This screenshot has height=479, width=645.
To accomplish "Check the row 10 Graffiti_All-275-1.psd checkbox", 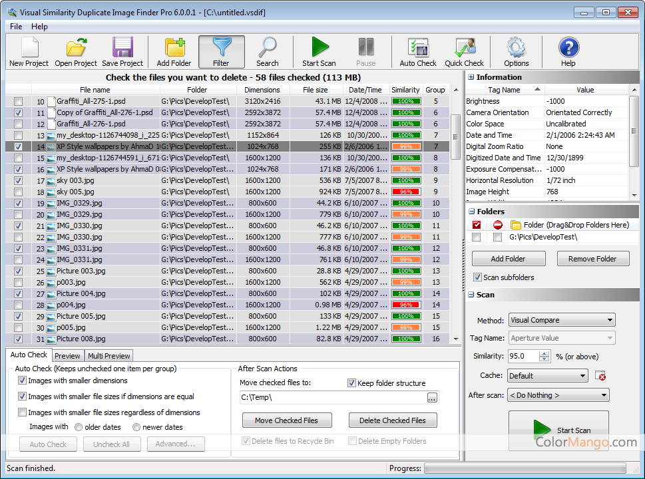I will coord(18,101).
